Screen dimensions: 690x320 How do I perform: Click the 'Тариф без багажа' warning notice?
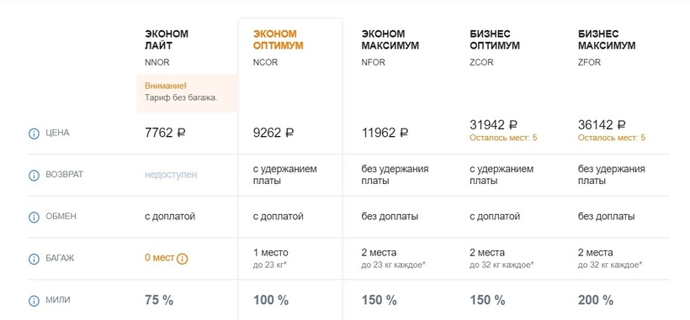pos(187,92)
